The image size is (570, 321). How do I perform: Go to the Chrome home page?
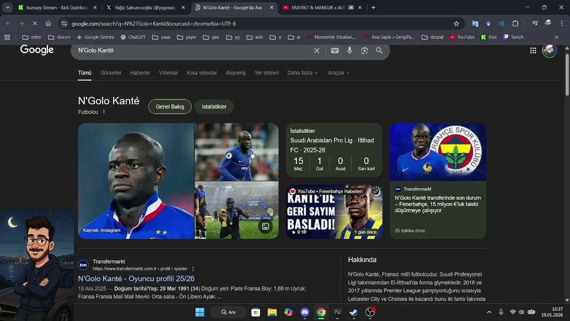[x=48, y=24]
